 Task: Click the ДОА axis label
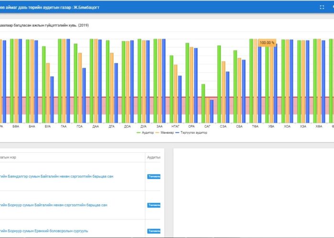point(127,127)
